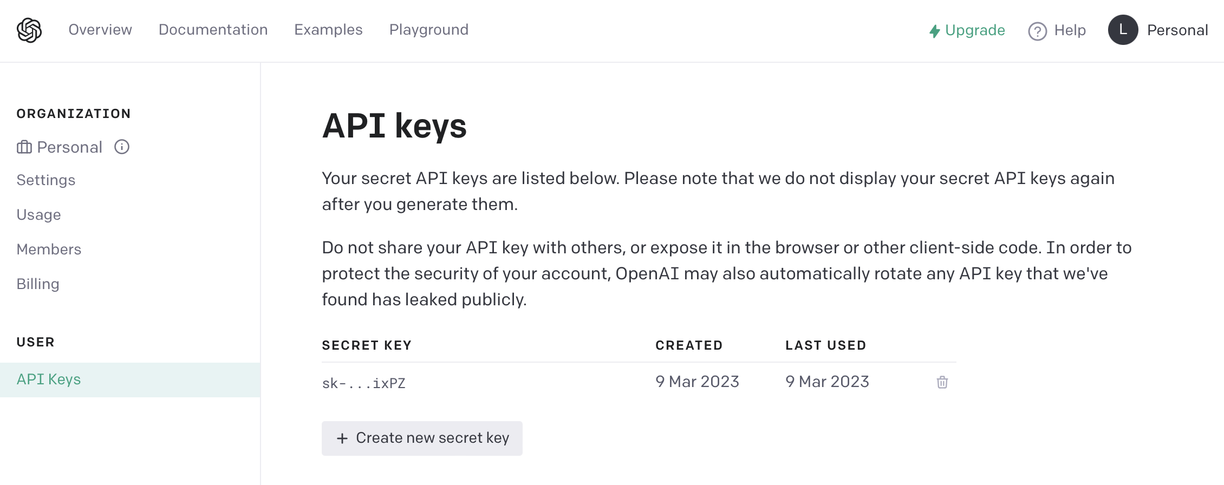This screenshot has height=485, width=1224.
Task: Switch to the Playground page
Action: pos(429,29)
